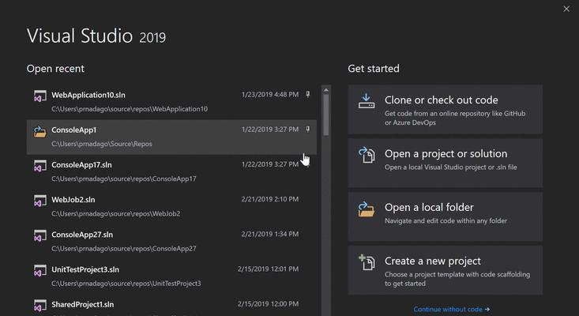Viewport: 579px width, 316px height.
Task: Open UnitTestProject3.sln from recent list
Action: pyautogui.click(x=171, y=276)
